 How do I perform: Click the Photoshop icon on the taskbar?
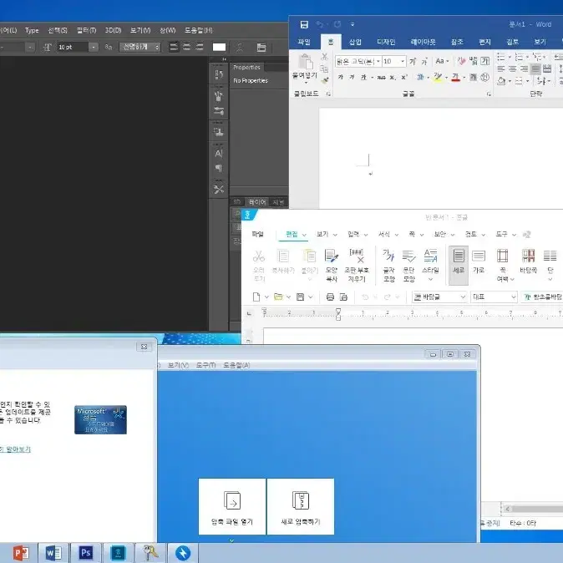(85, 553)
